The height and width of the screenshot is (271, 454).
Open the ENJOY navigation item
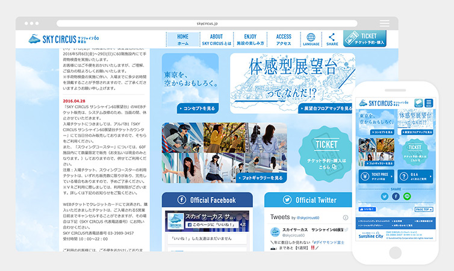[250, 39]
